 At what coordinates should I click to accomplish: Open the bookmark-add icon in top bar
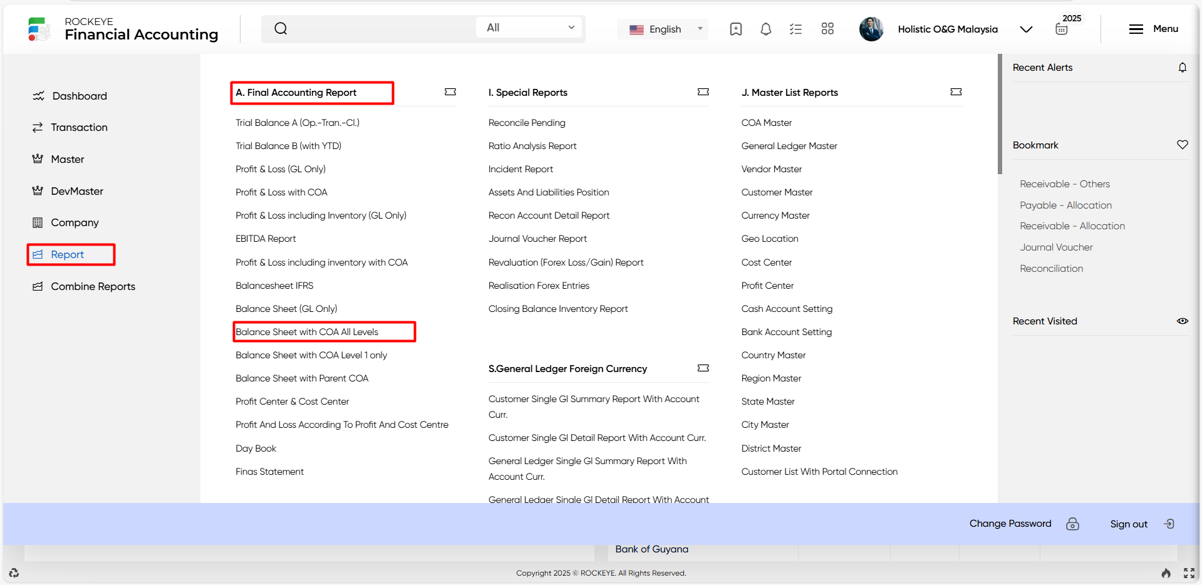(x=736, y=29)
